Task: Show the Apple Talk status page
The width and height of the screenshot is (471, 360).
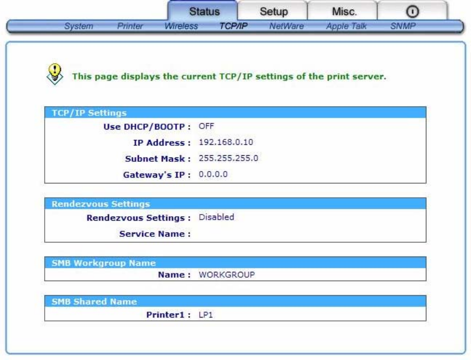Action: coord(346,26)
